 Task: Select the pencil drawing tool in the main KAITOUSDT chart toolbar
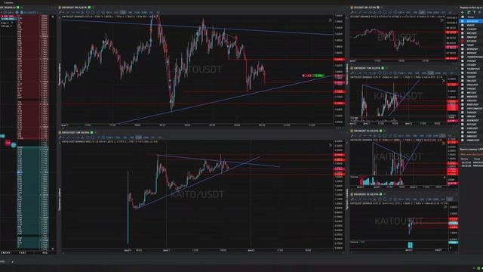[x=60, y=13]
